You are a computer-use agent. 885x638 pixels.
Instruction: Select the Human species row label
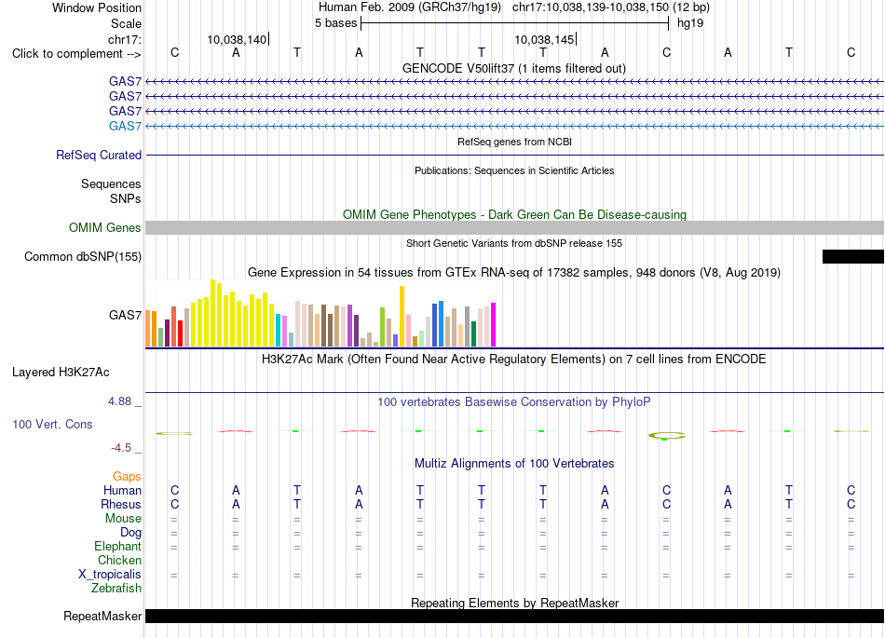pos(122,490)
